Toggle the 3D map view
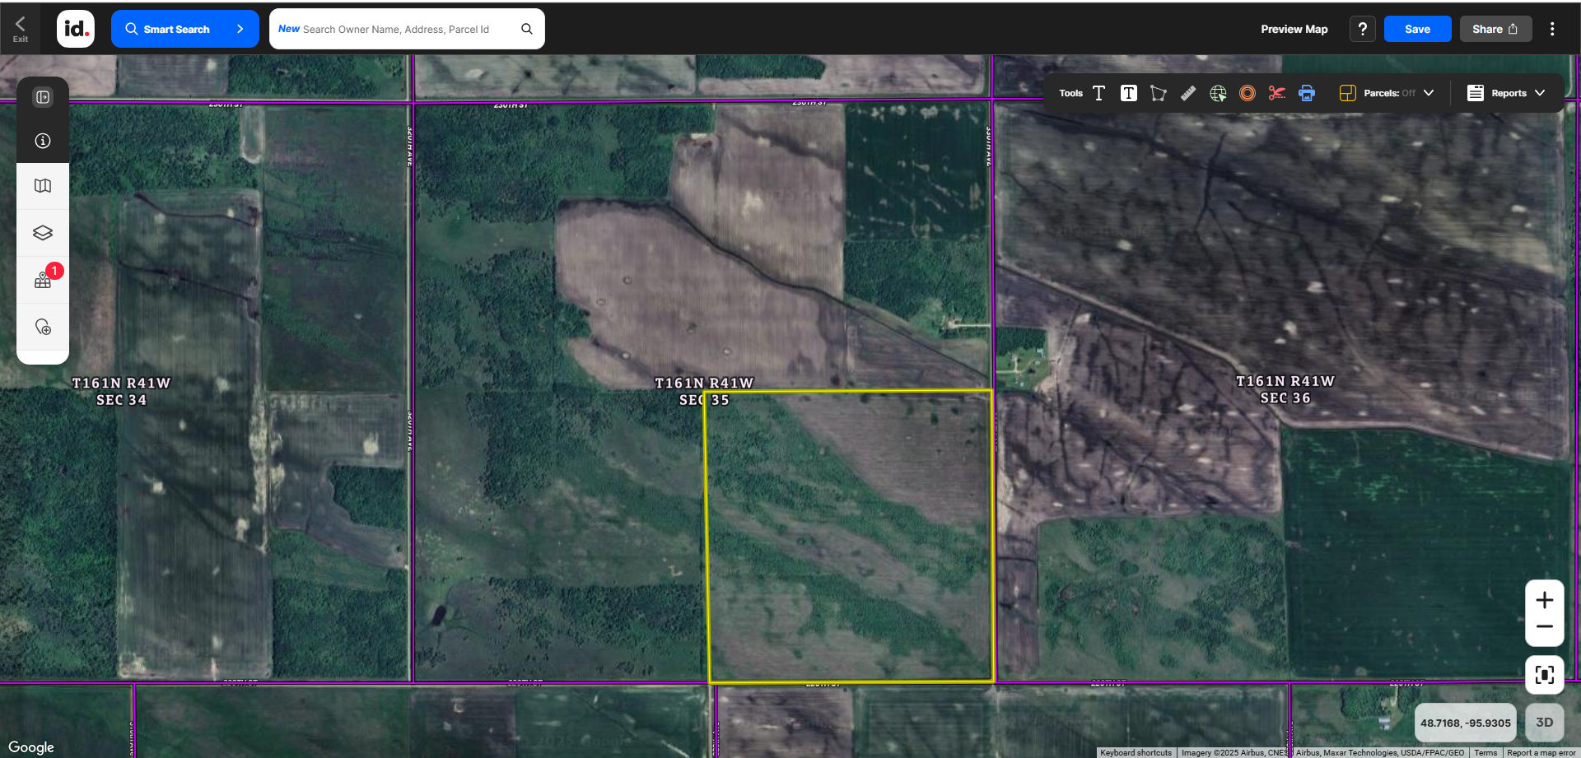 pos(1544,723)
